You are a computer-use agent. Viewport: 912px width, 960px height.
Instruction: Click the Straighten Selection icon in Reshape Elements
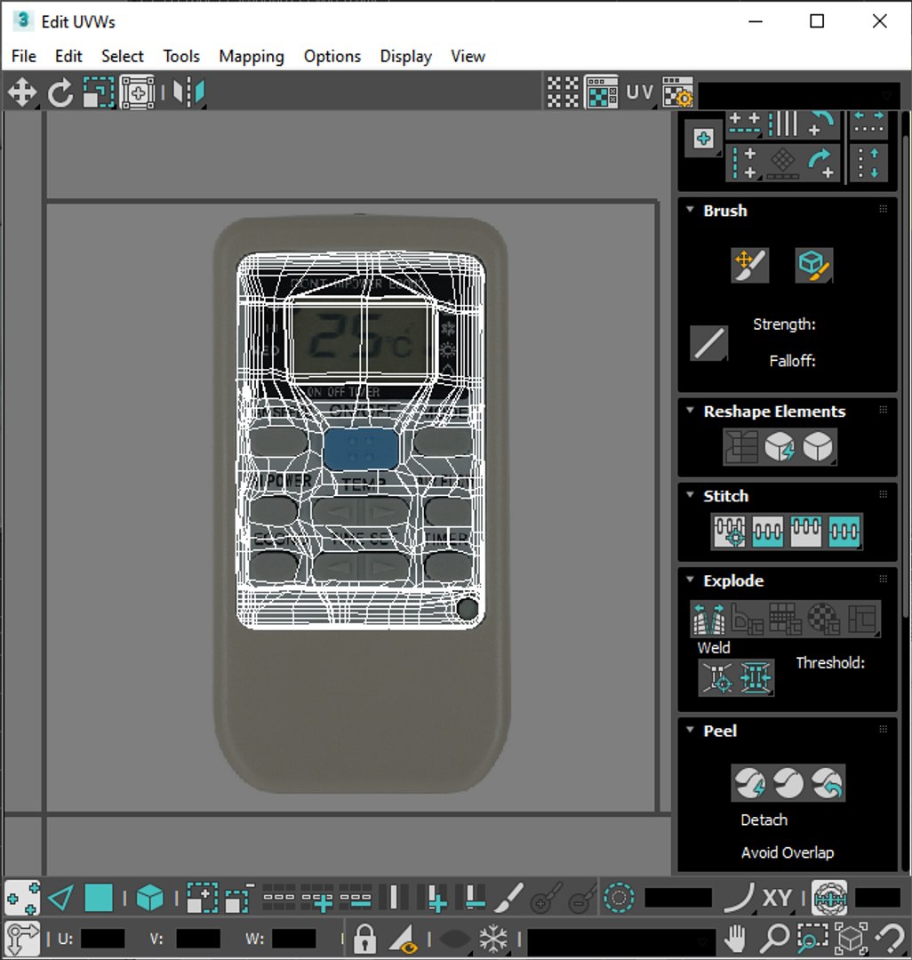click(741, 446)
